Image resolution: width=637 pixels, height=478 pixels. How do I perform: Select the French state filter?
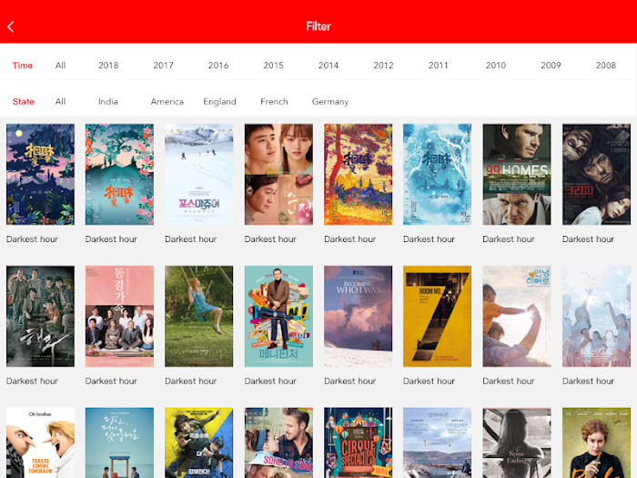click(274, 102)
